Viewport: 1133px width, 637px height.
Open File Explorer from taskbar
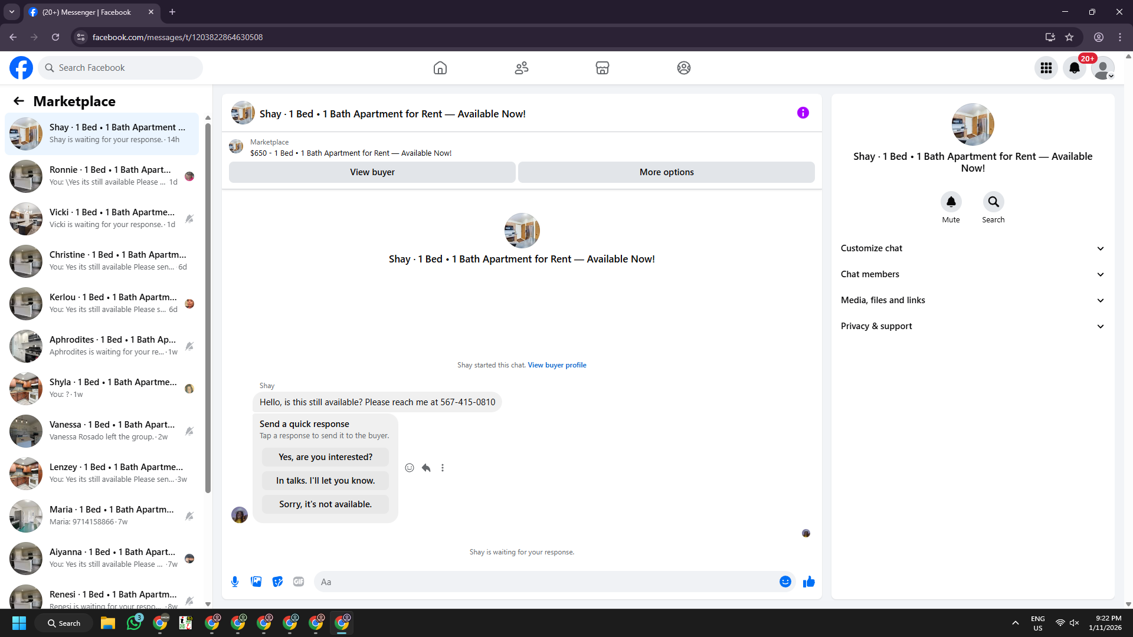(x=107, y=623)
